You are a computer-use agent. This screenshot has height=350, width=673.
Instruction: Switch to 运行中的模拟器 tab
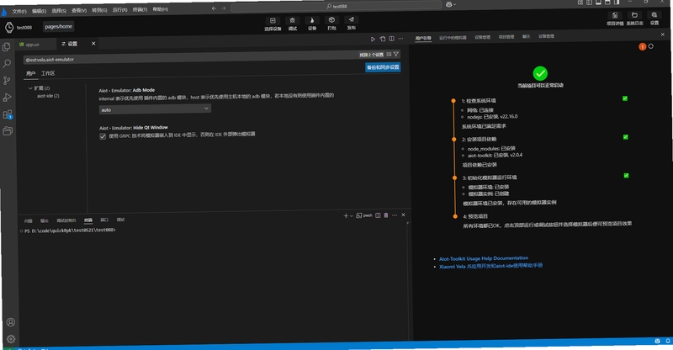click(453, 38)
